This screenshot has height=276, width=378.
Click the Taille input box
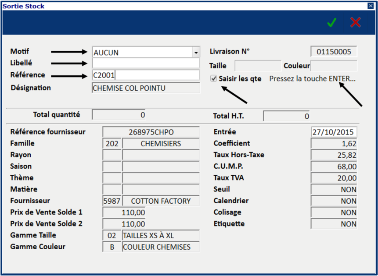pos(258,66)
